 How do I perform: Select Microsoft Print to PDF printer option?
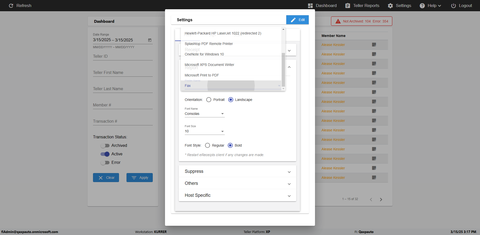pos(202,75)
